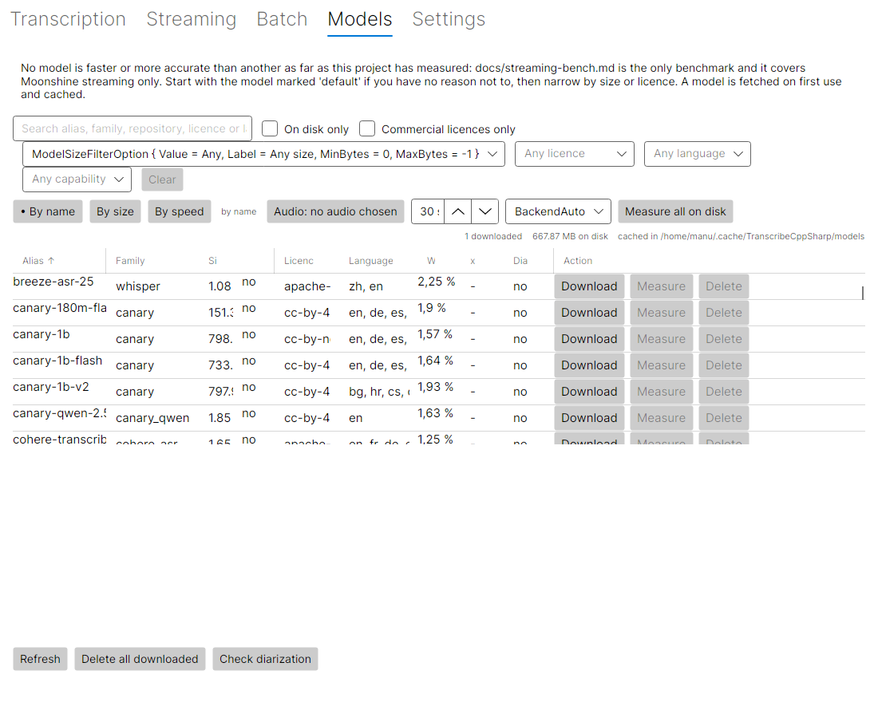878x702 pixels.
Task: Sort models By name
Action: [48, 211]
